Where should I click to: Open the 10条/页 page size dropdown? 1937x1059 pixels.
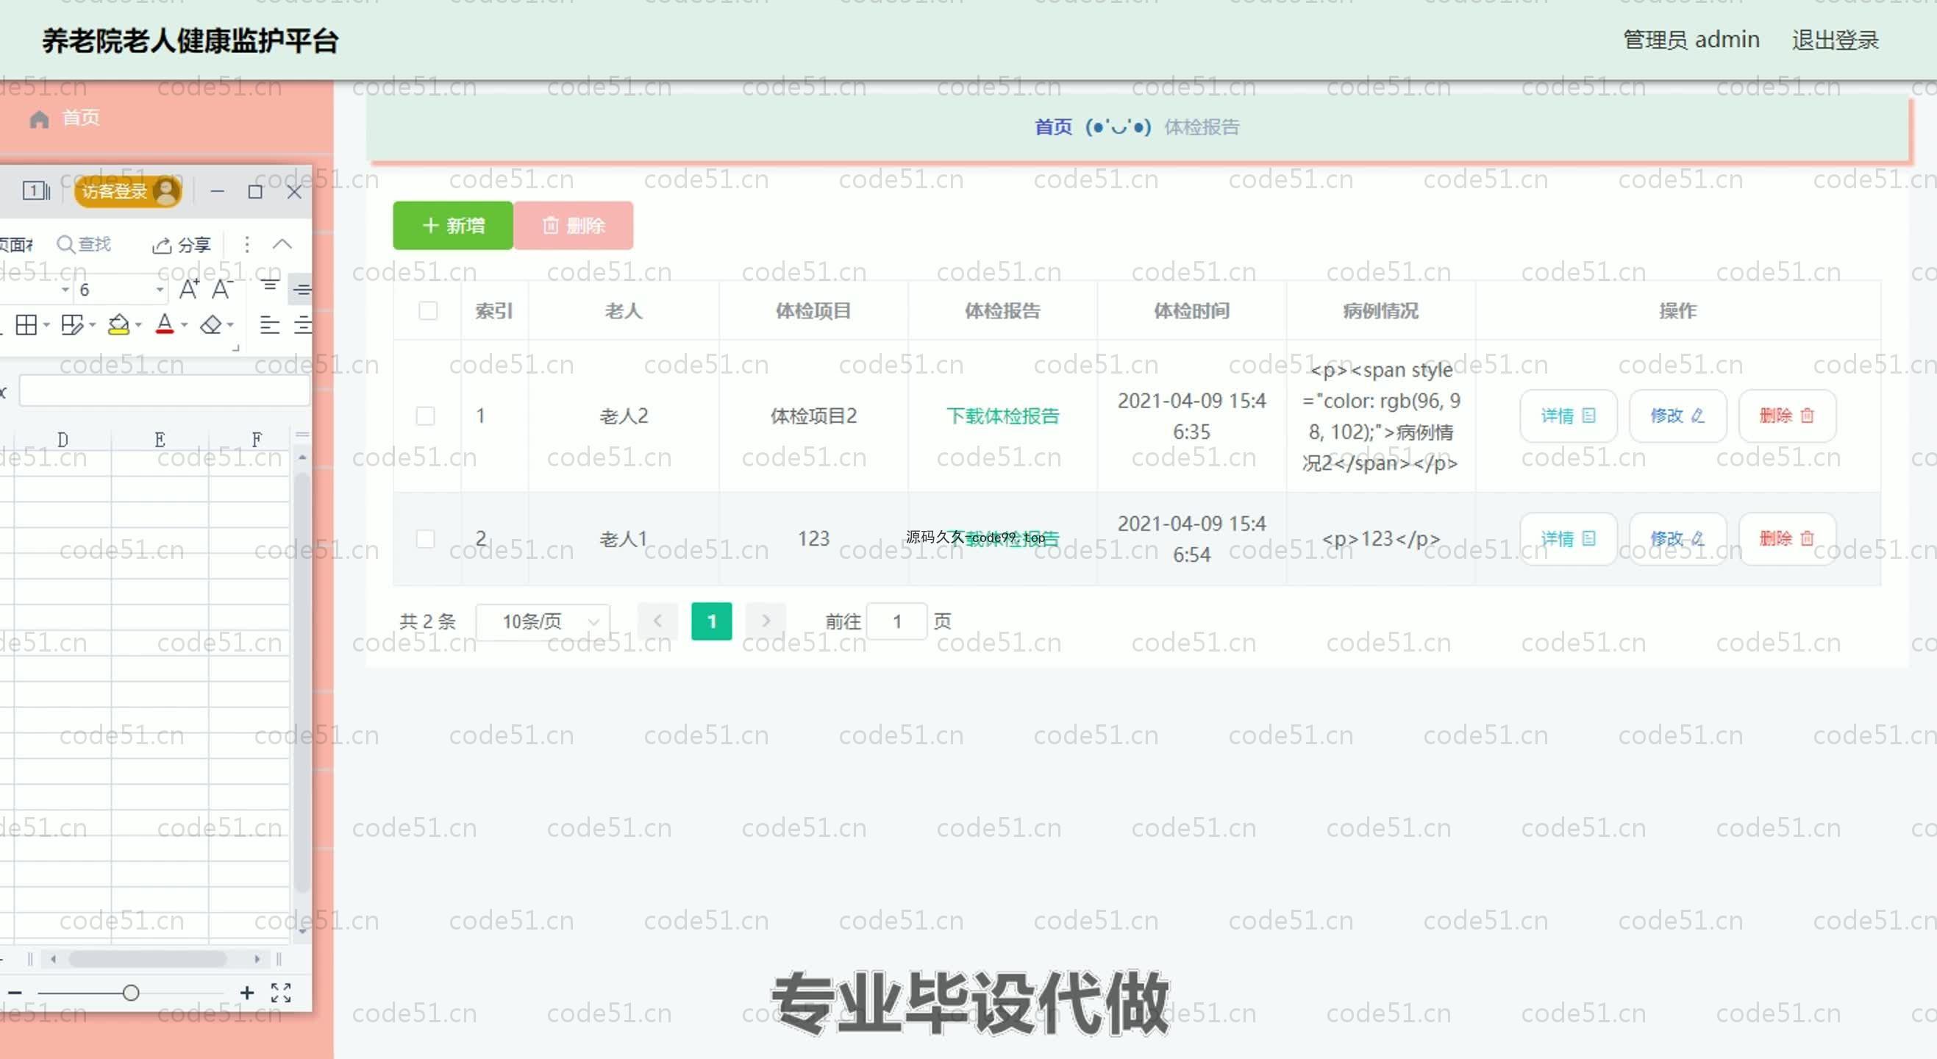click(x=543, y=622)
